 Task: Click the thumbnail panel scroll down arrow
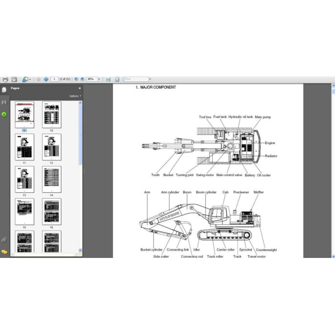80,250
